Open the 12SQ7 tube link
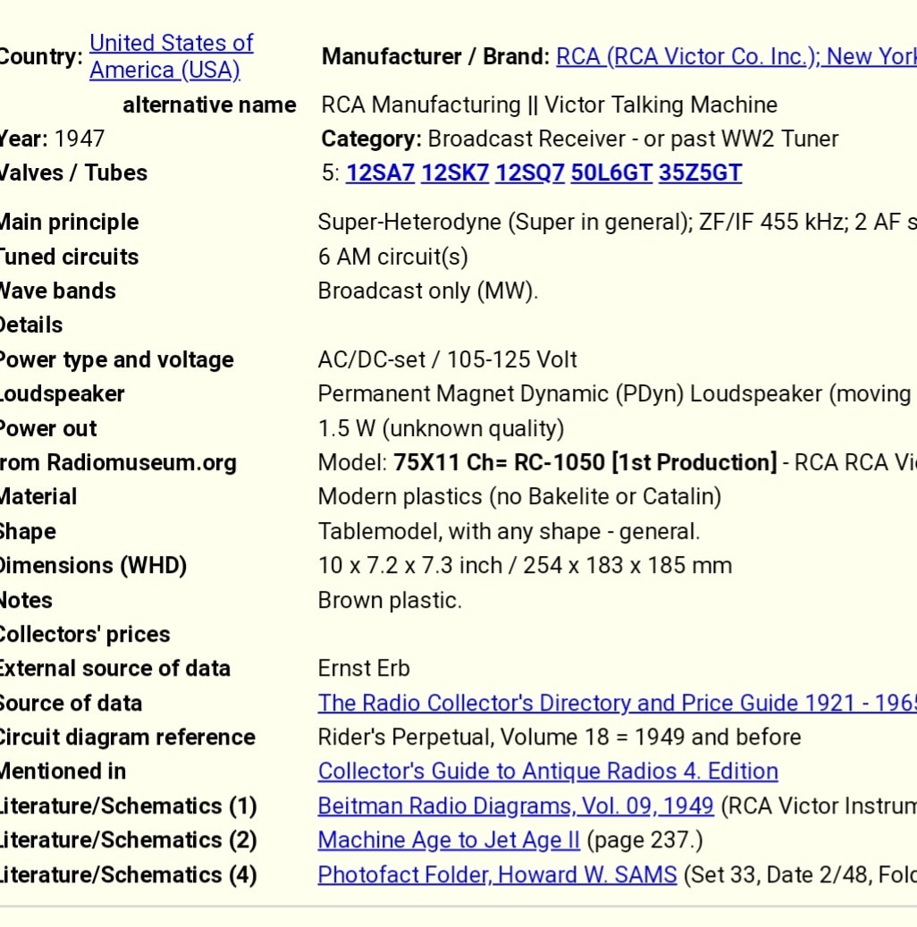 [530, 173]
